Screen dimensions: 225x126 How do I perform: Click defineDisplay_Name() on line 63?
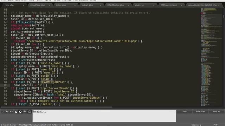click(x=52, y=16)
